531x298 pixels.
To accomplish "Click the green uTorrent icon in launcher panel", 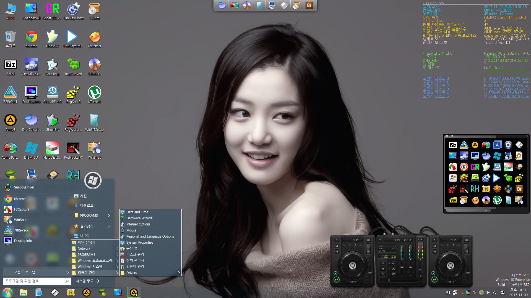I will point(497,200).
